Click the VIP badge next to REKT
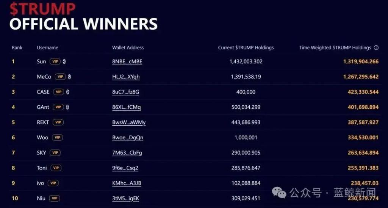 (58, 122)
